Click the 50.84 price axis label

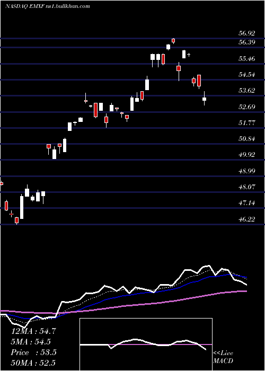tap(246, 139)
